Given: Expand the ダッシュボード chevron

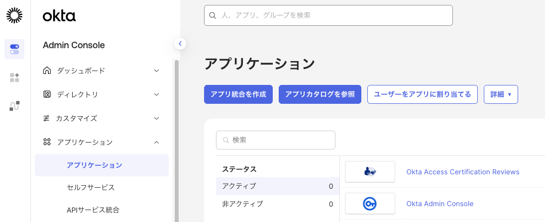Looking at the screenshot, I should 156,71.
